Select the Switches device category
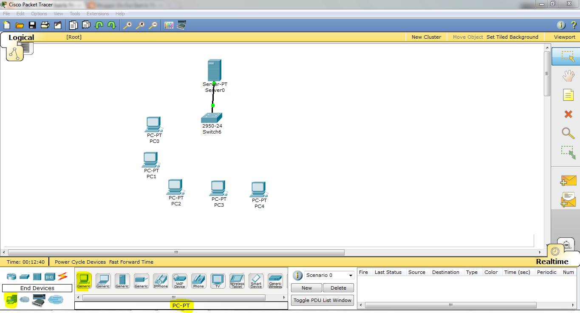Viewport: 580px width, 313px height. (24, 276)
